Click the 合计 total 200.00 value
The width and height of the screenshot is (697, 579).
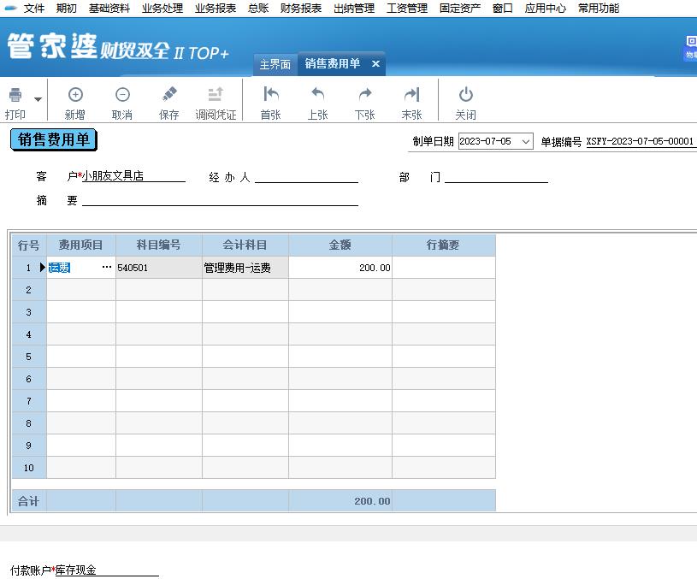click(x=372, y=501)
